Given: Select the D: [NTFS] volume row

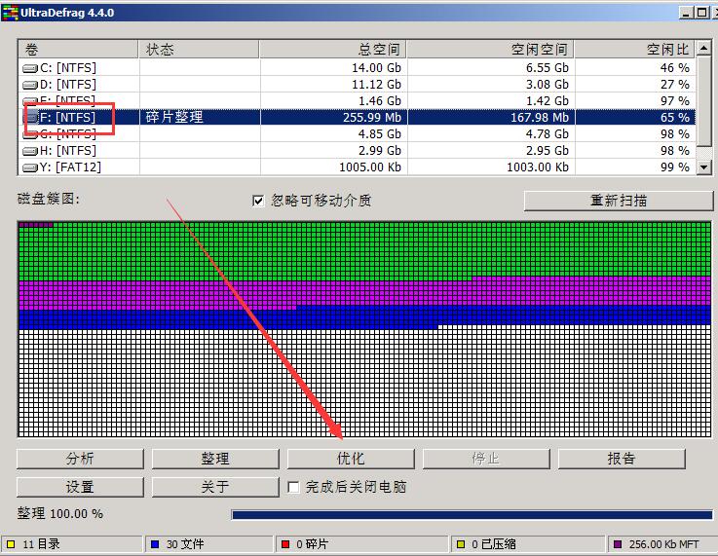Looking at the screenshot, I should coord(357,84).
